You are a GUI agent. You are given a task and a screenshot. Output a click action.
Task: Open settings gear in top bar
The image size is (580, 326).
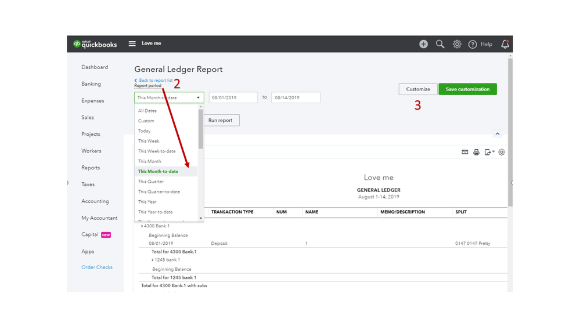[457, 44]
